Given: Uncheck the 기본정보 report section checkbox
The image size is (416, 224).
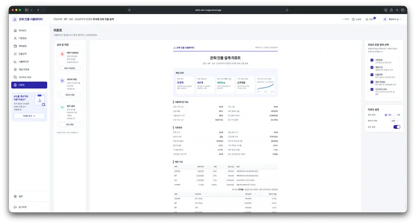Looking at the screenshot, I should point(372,60).
